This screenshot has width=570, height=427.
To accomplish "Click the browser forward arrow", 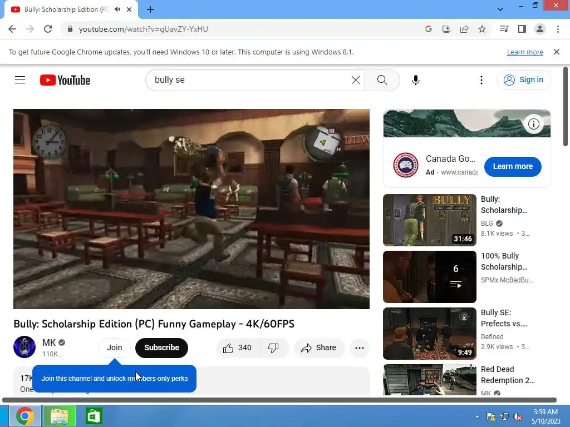I will tap(30, 29).
